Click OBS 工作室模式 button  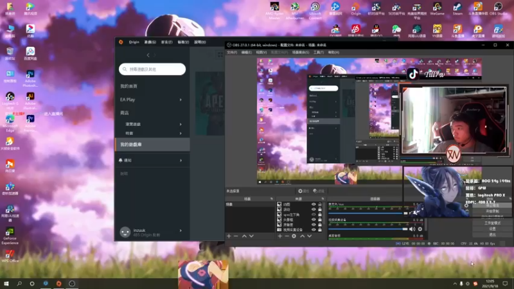coord(492,223)
